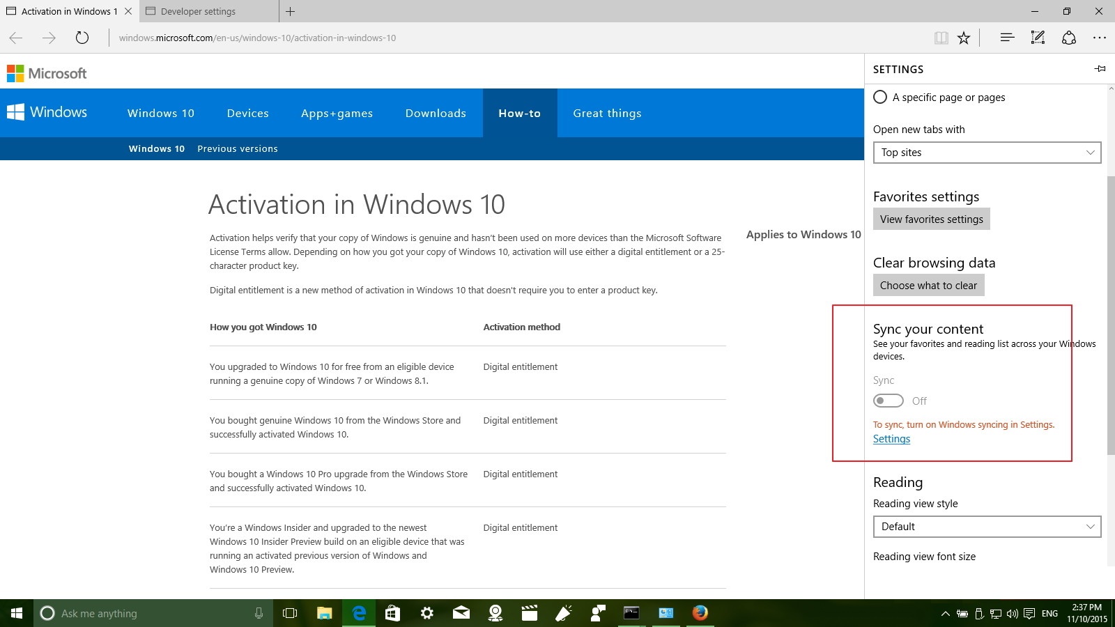Turn on the Sync toggle
Image resolution: width=1115 pixels, height=627 pixels.
[x=889, y=401]
